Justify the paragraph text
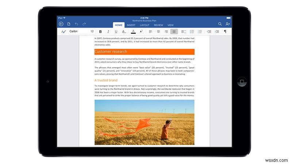This screenshot has width=292, height=164. [x=174, y=32]
